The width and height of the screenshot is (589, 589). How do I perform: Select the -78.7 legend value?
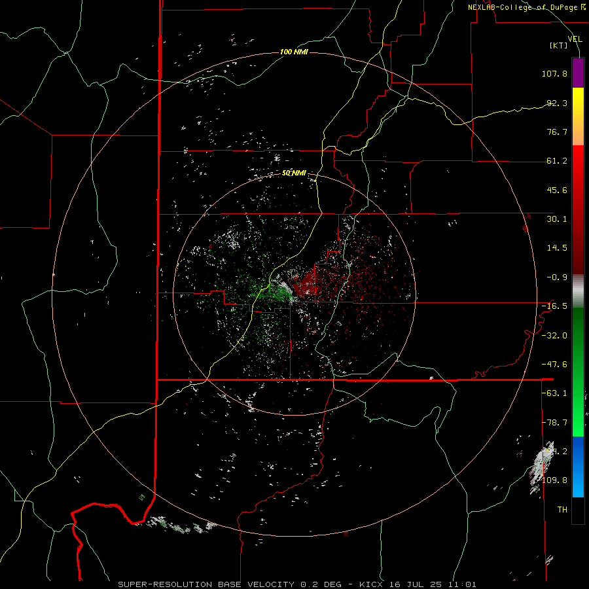click(x=554, y=423)
